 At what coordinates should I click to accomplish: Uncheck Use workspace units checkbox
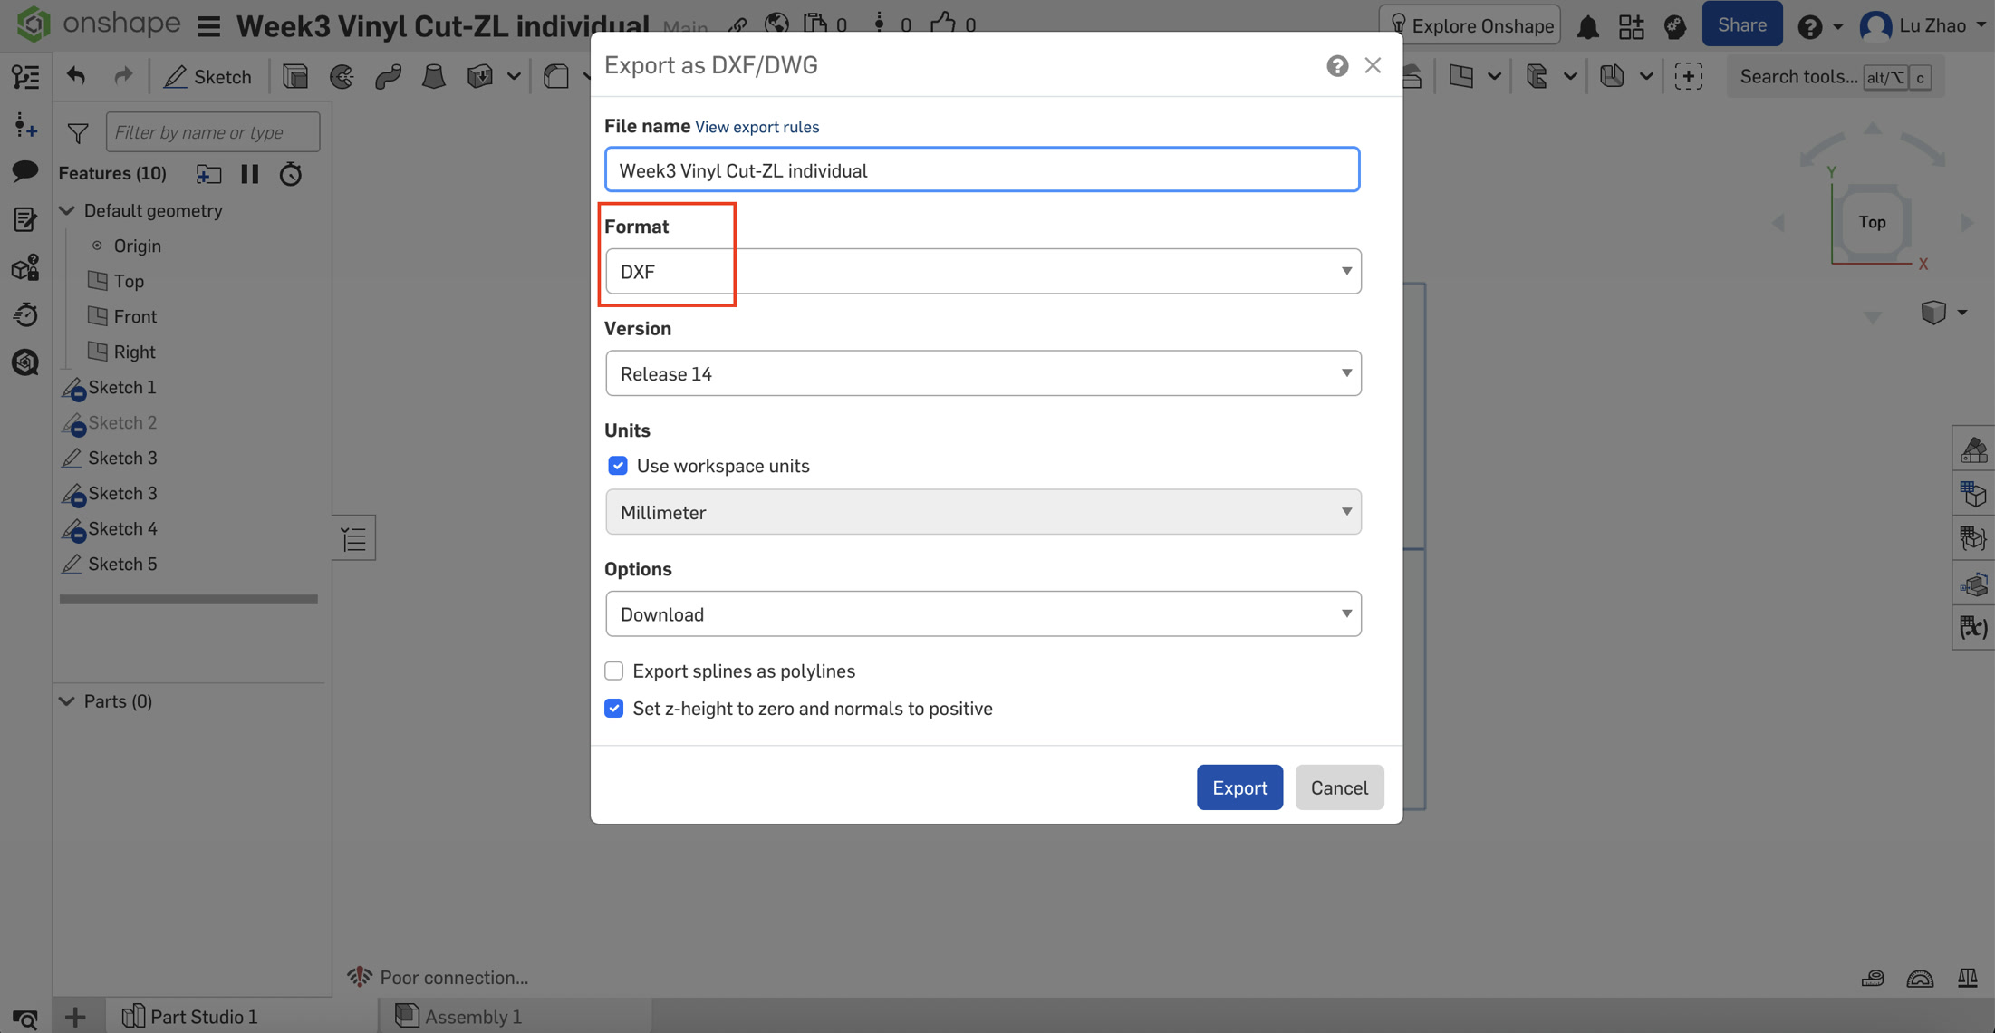pos(618,466)
